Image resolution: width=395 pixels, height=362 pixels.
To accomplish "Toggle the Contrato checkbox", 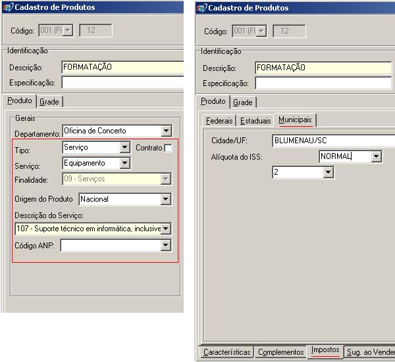I will point(168,148).
